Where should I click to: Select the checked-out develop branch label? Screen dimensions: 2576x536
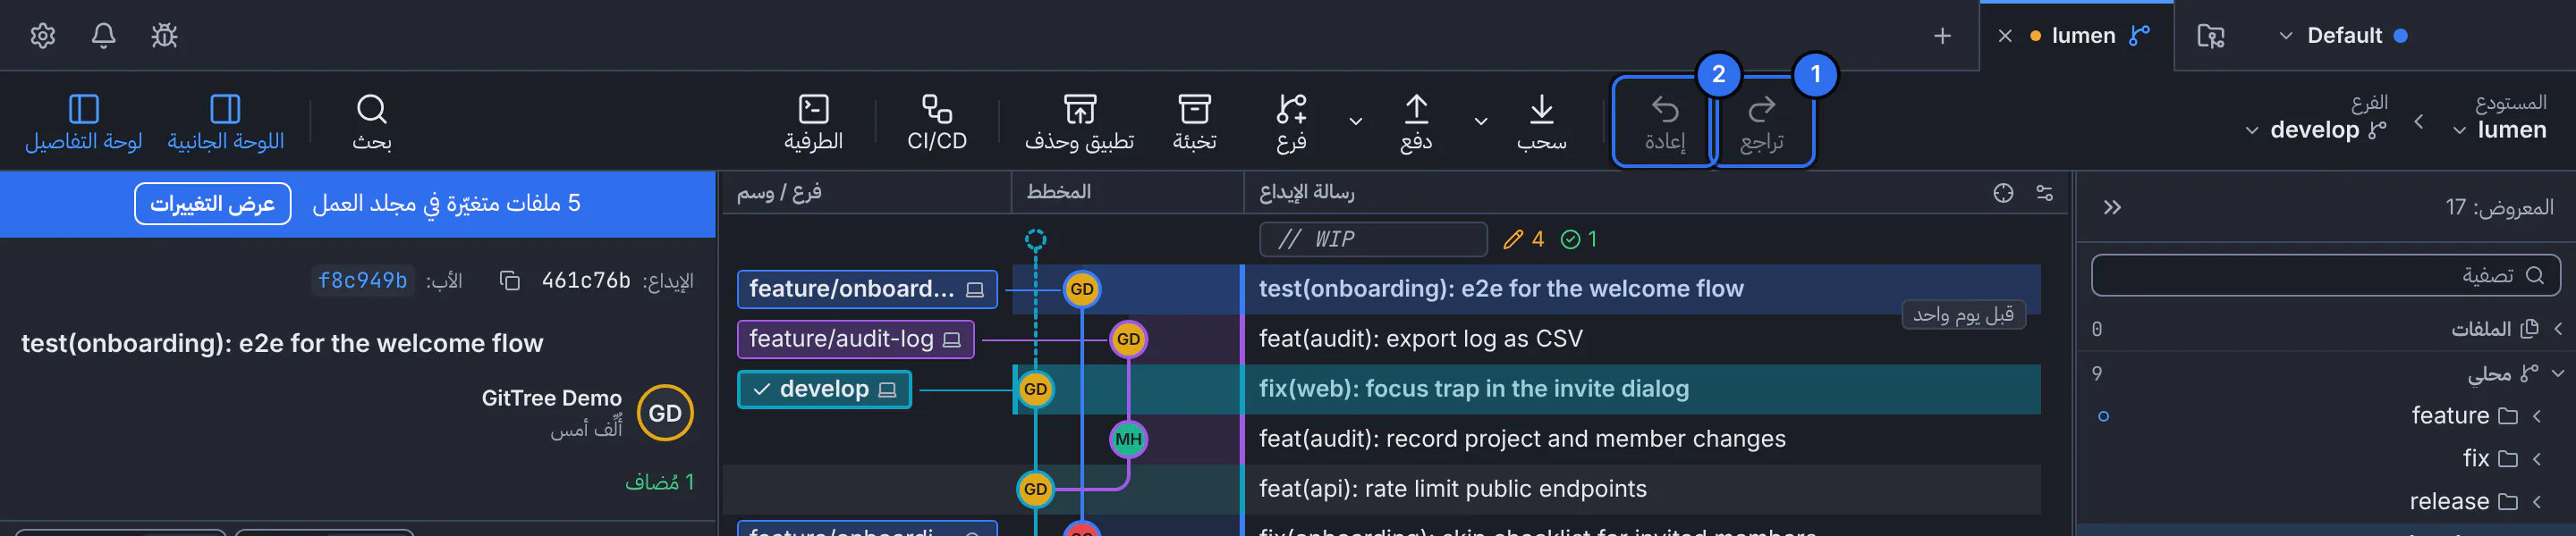824,389
